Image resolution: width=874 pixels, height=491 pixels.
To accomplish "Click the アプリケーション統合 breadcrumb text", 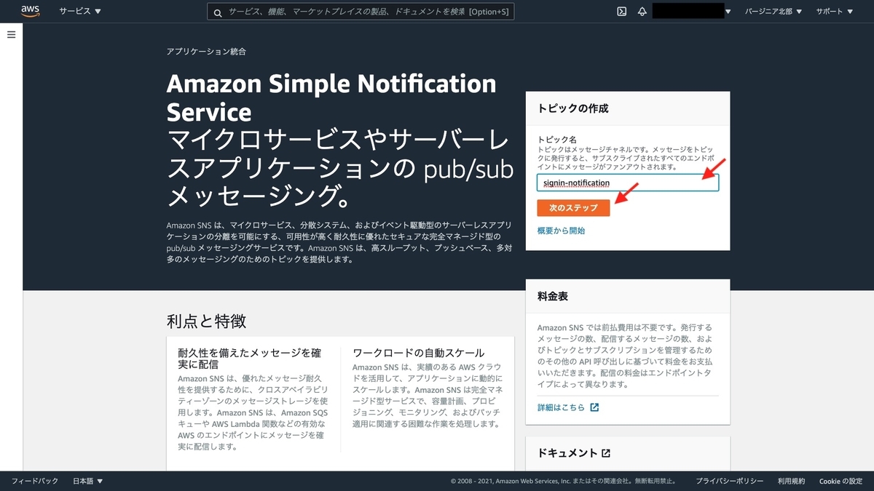I will [x=206, y=52].
